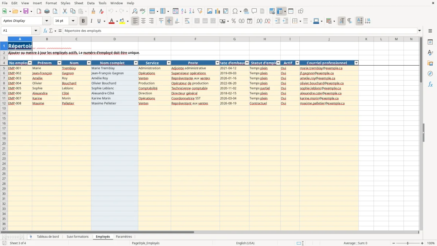The width and height of the screenshot is (437, 246).
Task: Align cell content right
Action: [151, 21]
